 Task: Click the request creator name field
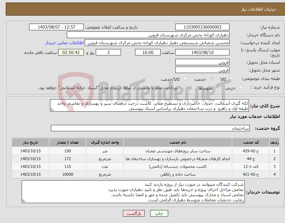point(157,43)
